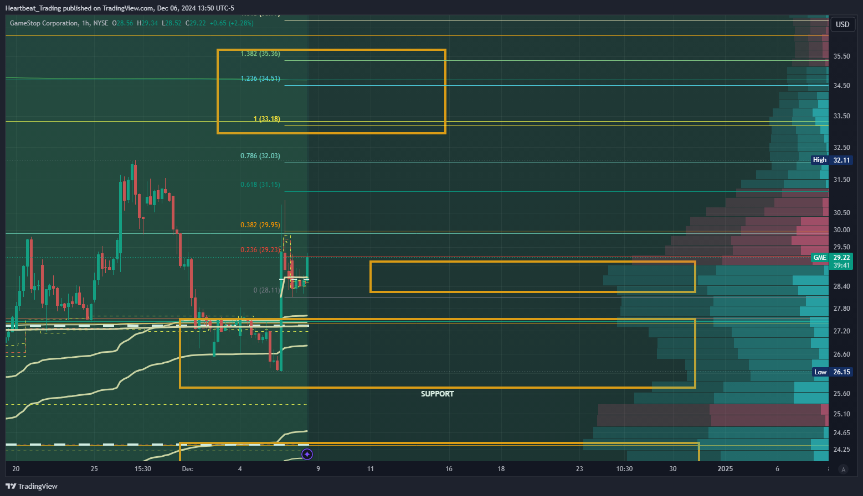Click the 30 date label on the time axis
This screenshot has height=496, width=863.
(x=673, y=469)
